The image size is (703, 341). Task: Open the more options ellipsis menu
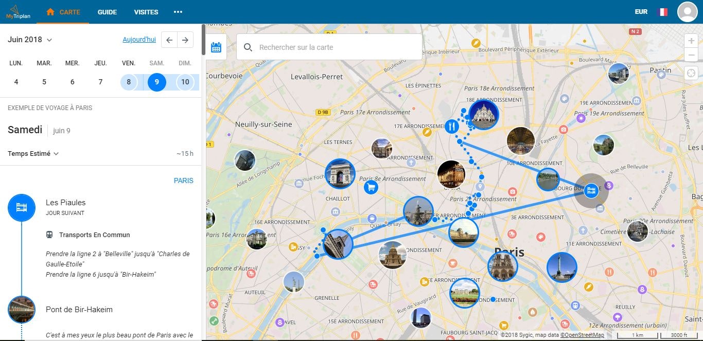[x=178, y=12]
